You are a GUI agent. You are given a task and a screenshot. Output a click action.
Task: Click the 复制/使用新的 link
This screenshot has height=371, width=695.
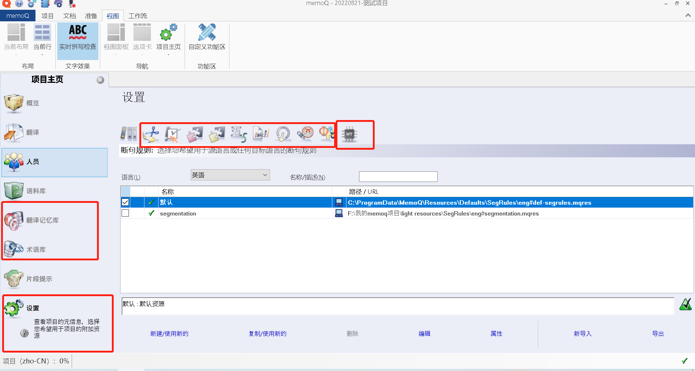[268, 333]
